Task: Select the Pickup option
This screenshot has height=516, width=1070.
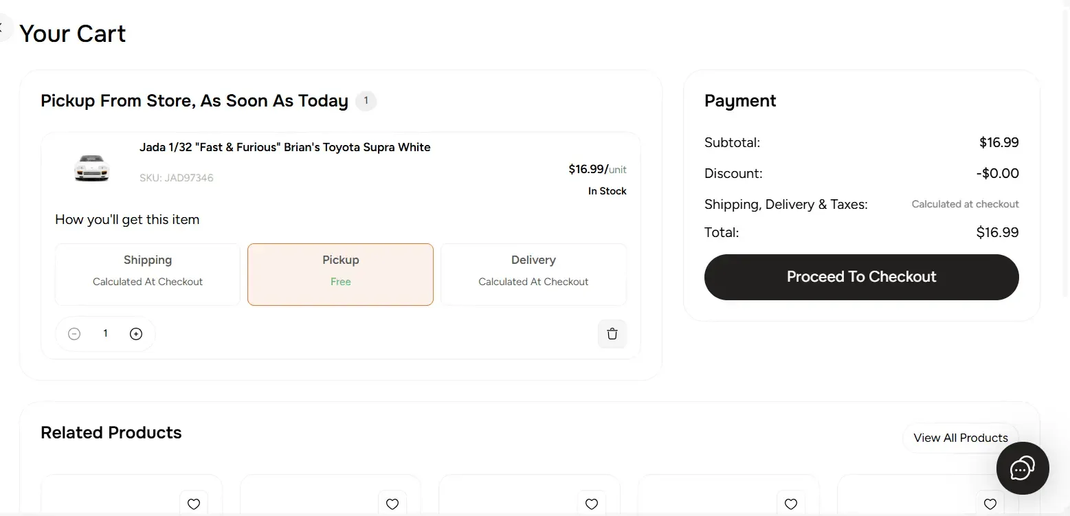Action: pyautogui.click(x=340, y=274)
